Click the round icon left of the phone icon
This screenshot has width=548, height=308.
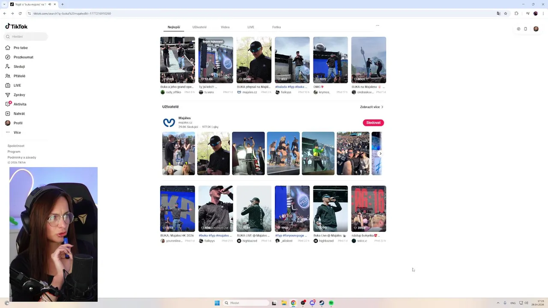tap(518, 29)
